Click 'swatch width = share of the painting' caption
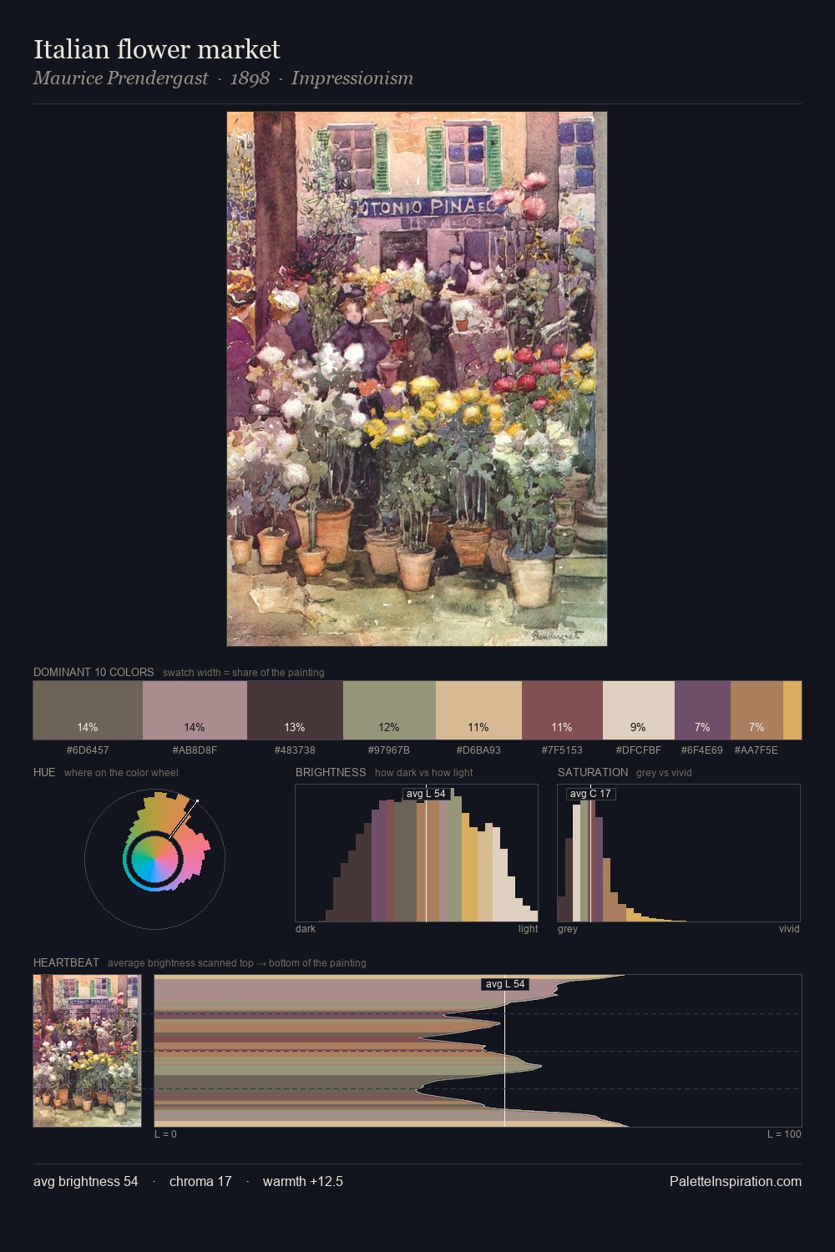Viewport: 835px width, 1252px height. [244, 673]
